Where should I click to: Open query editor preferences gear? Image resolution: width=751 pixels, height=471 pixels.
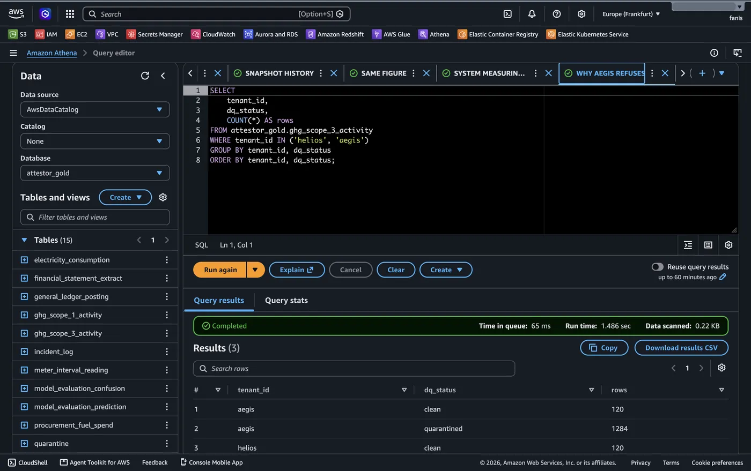tap(728, 245)
